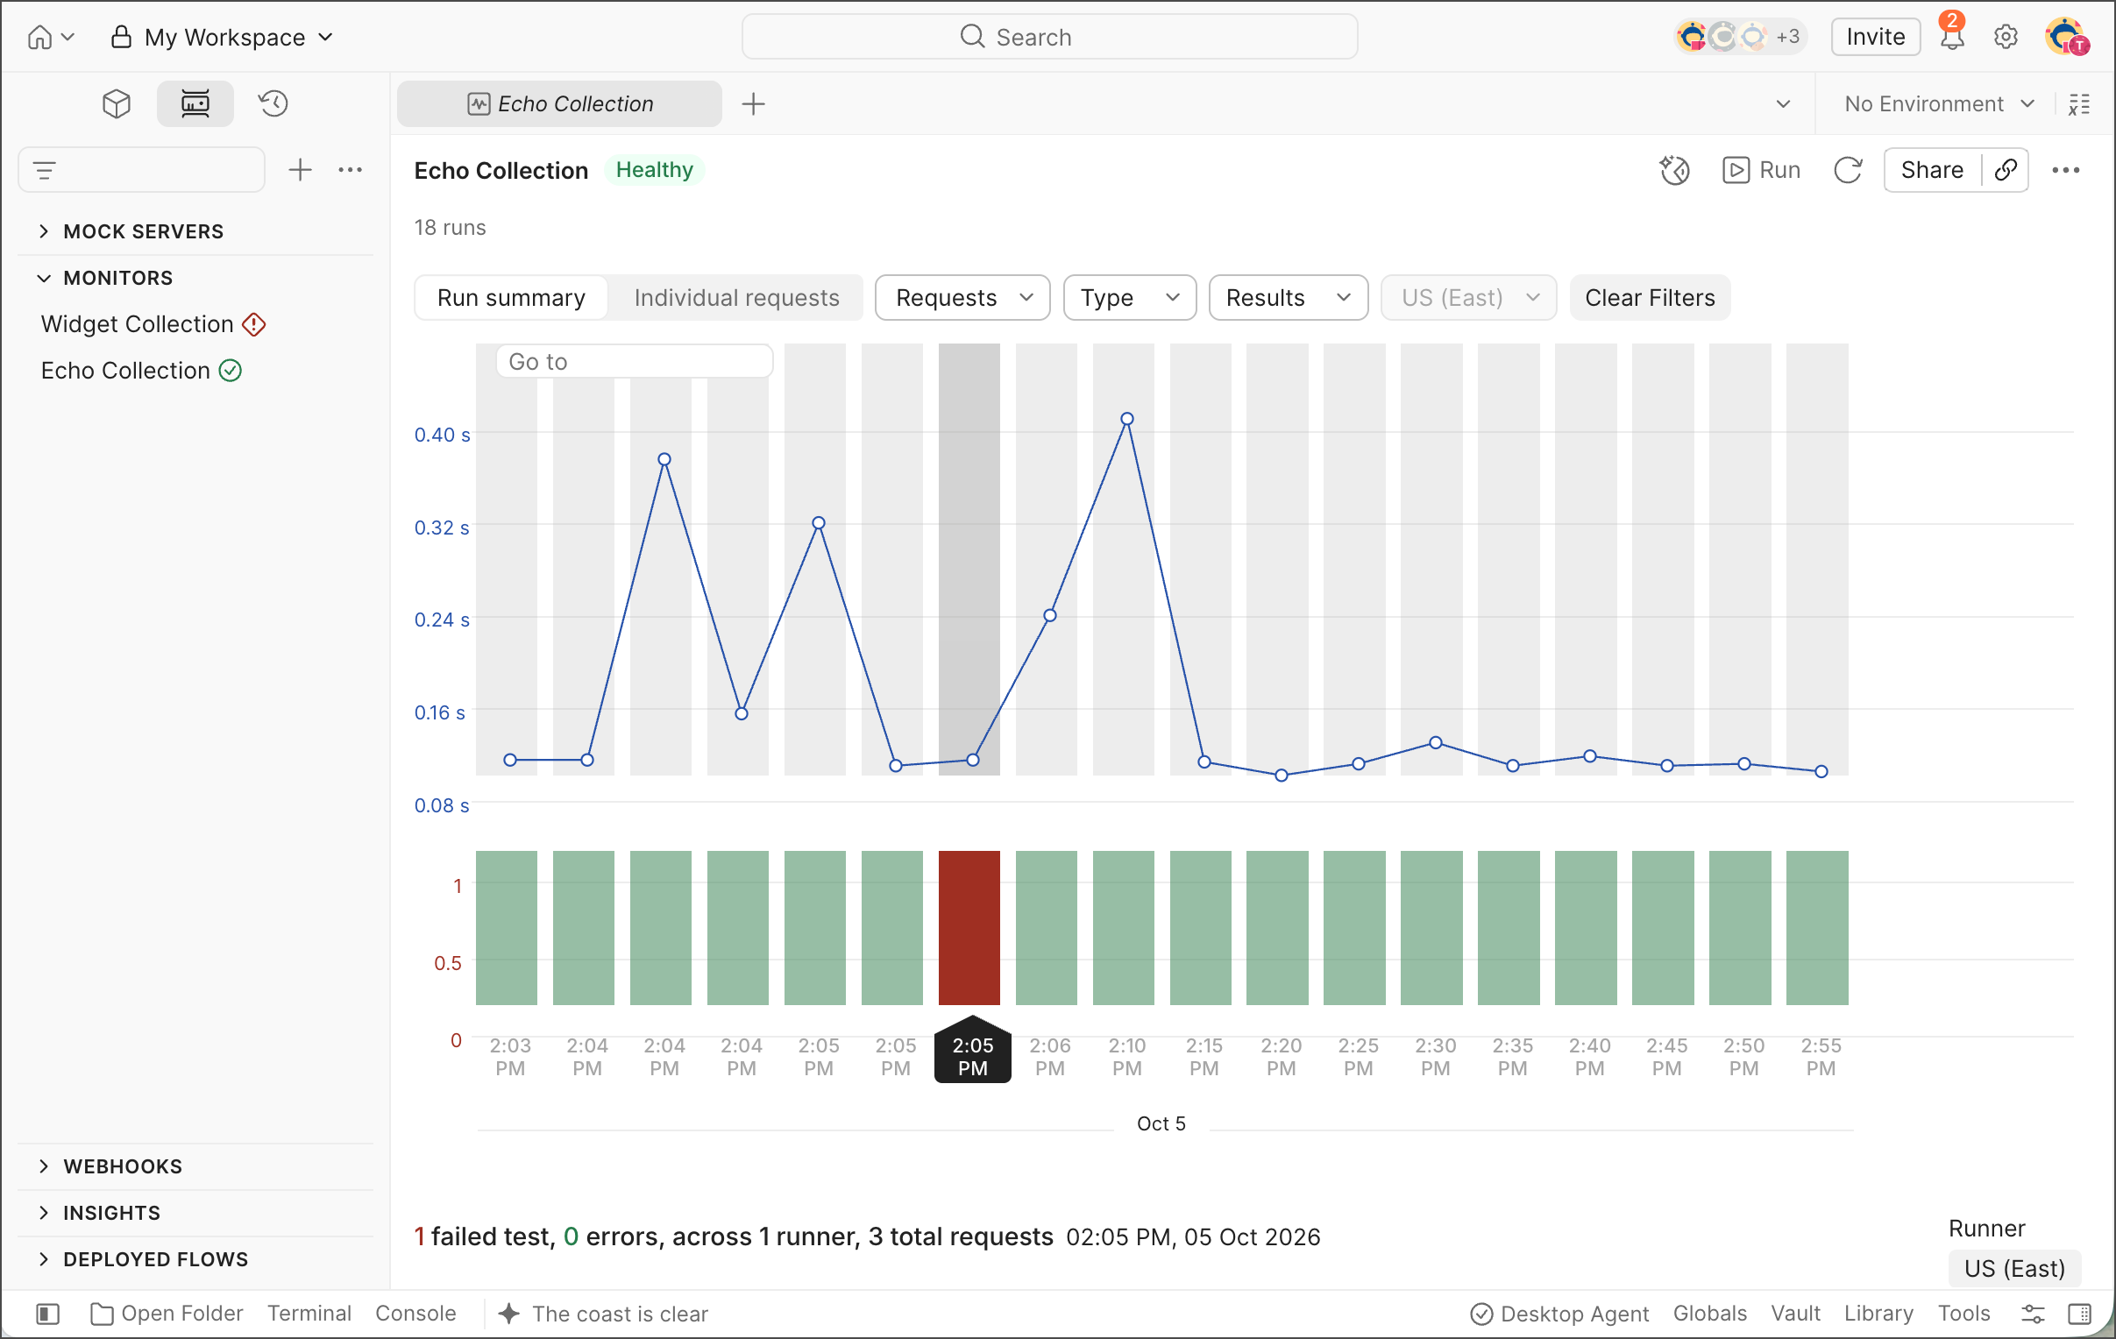This screenshot has width=2116, height=1339.
Task: Open sidebar ellipsis options
Action: click(x=351, y=170)
